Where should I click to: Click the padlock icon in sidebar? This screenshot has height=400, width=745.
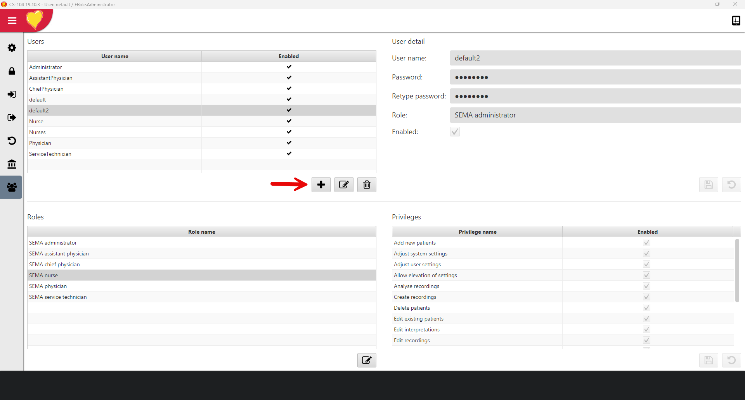[12, 71]
